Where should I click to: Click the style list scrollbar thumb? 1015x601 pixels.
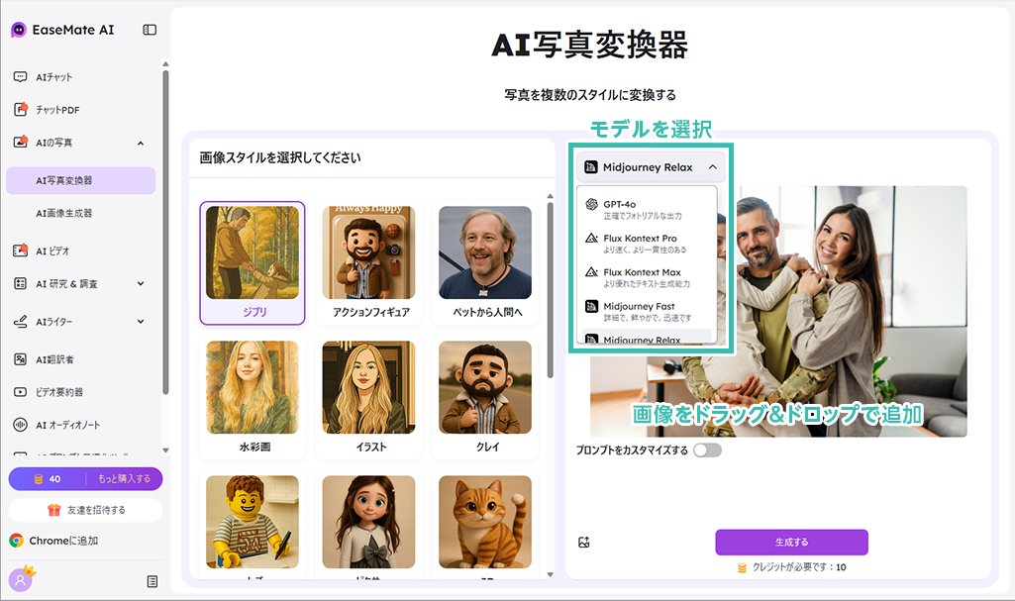[551, 289]
